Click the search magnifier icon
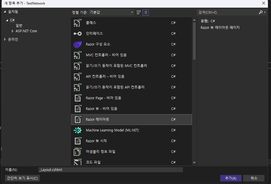271x184 pixels. pos(261,12)
